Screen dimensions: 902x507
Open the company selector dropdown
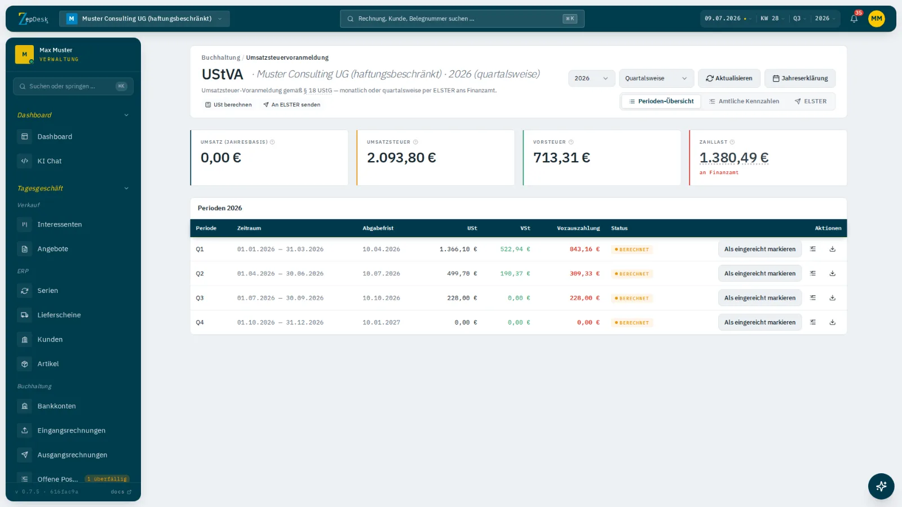pyautogui.click(x=144, y=19)
